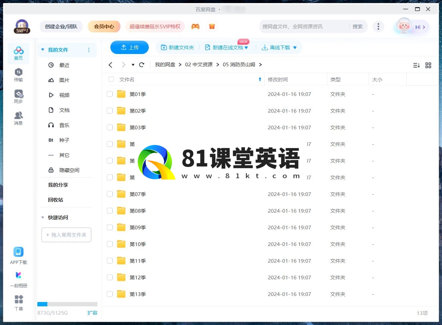Check the box for 第12季
This screenshot has width=442, height=325.
(x=110, y=277)
